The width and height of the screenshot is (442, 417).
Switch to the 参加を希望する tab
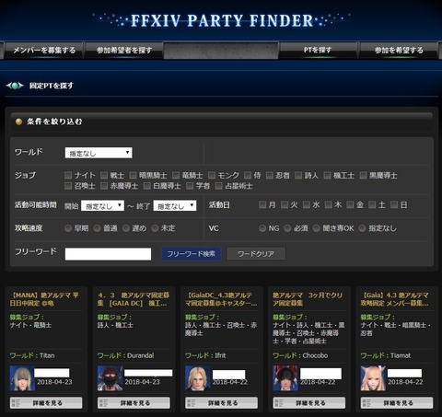pos(399,51)
